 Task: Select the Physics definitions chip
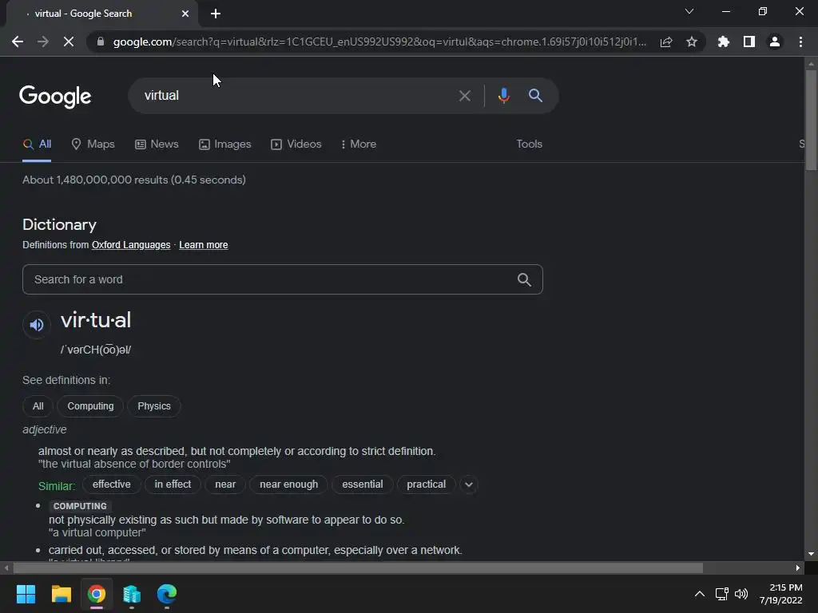tap(154, 406)
